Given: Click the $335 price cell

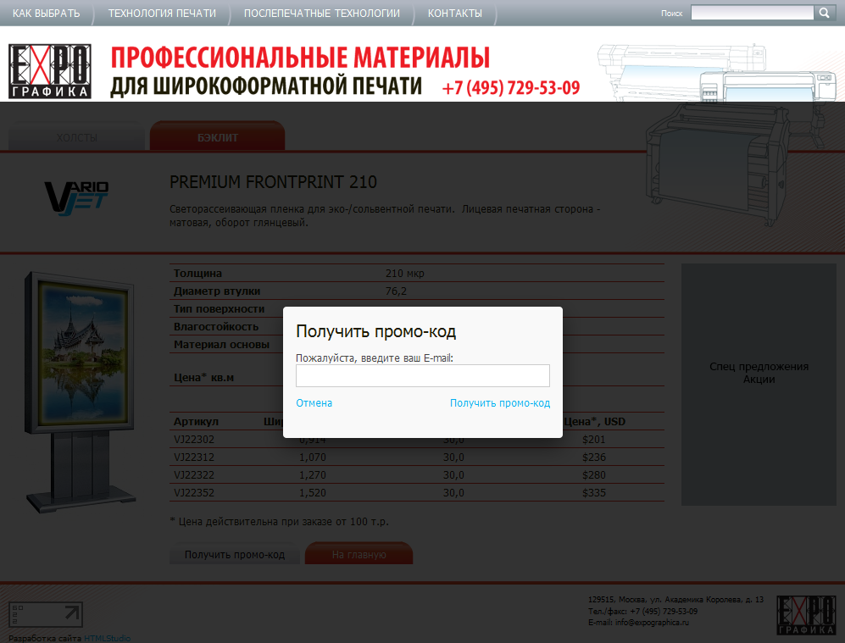Looking at the screenshot, I should point(594,493).
